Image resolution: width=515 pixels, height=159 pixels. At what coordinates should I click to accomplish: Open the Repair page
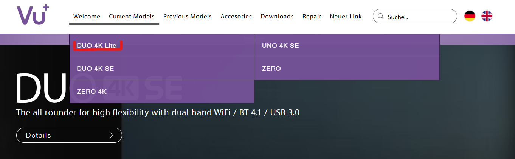point(312,17)
